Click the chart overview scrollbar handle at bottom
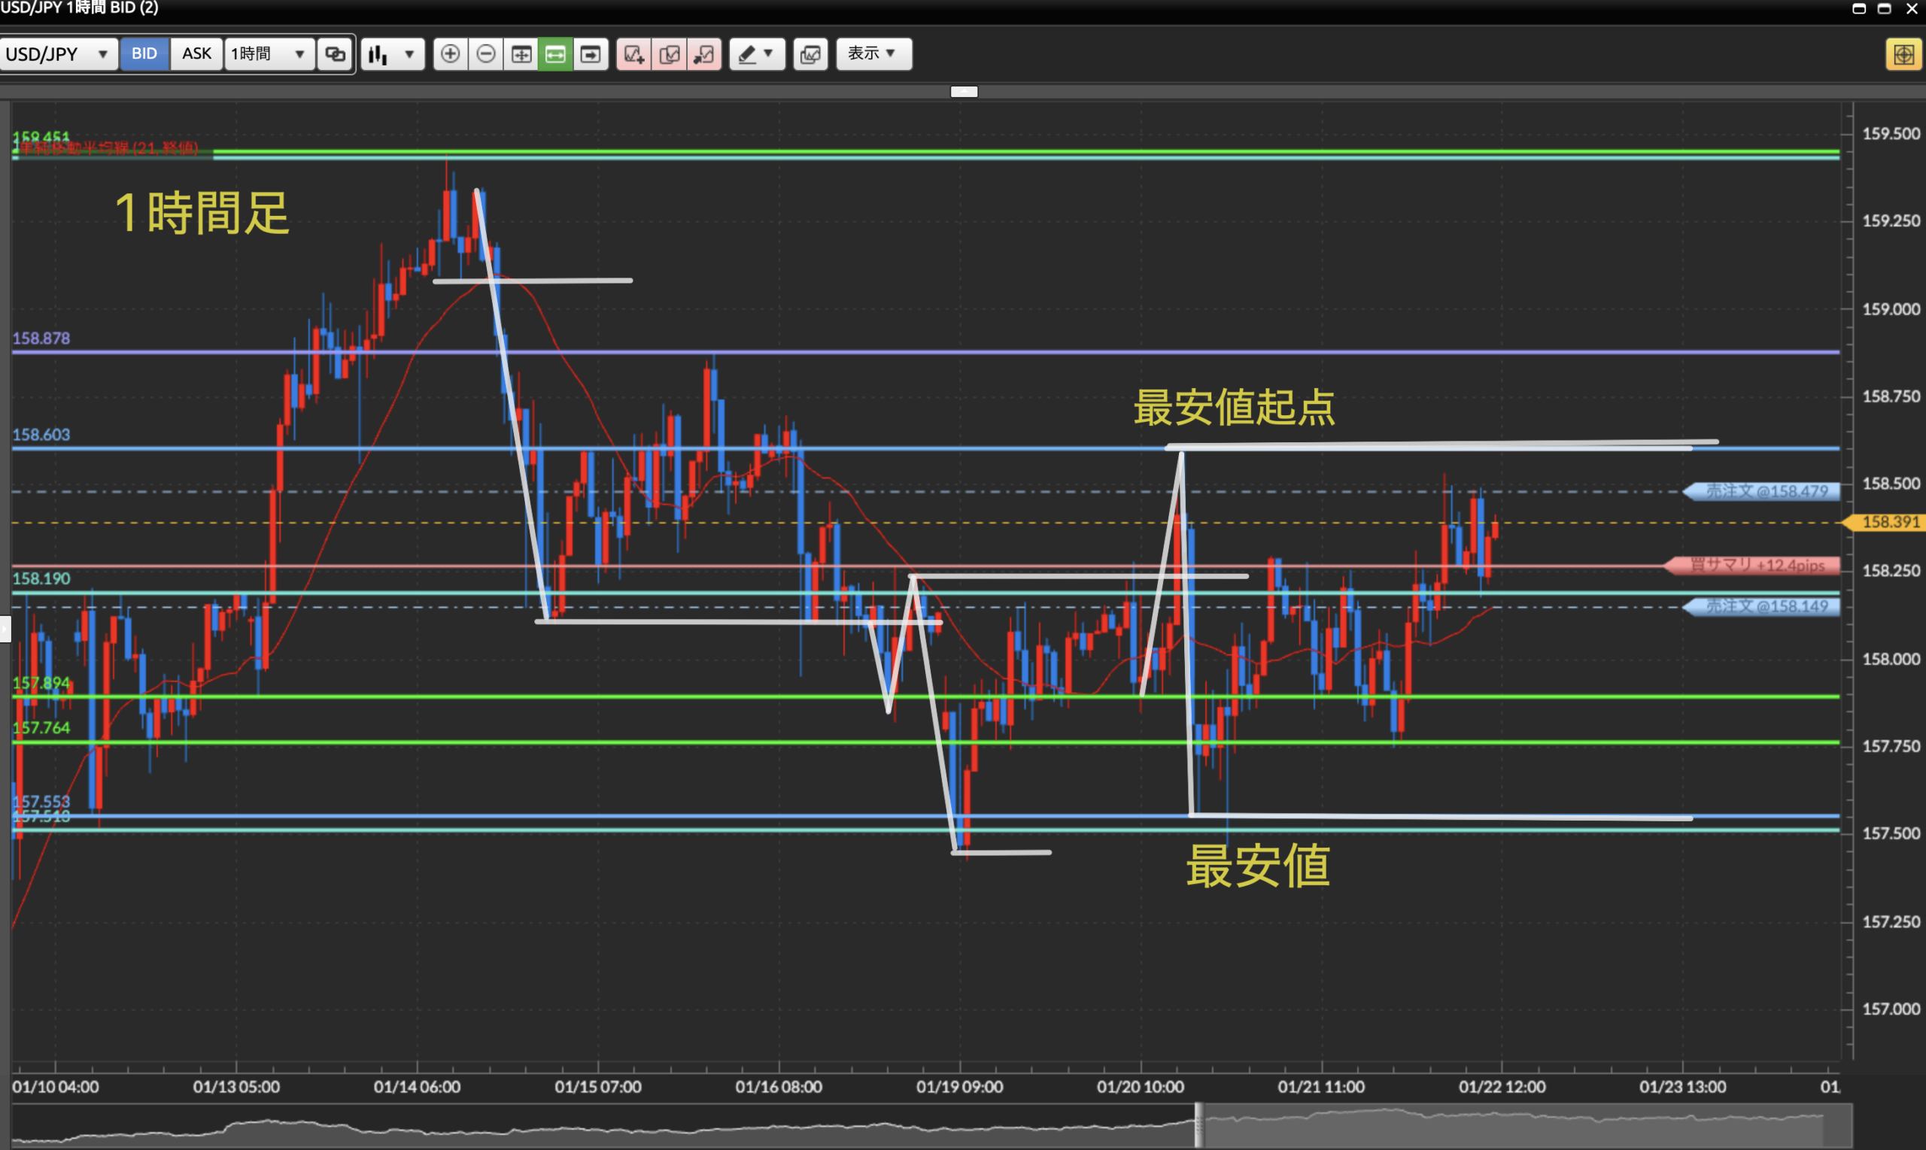 tap(1199, 1124)
